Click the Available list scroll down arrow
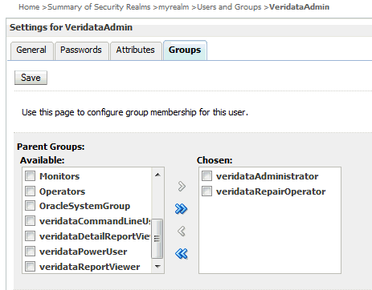The image size is (372, 290). [x=157, y=266]
